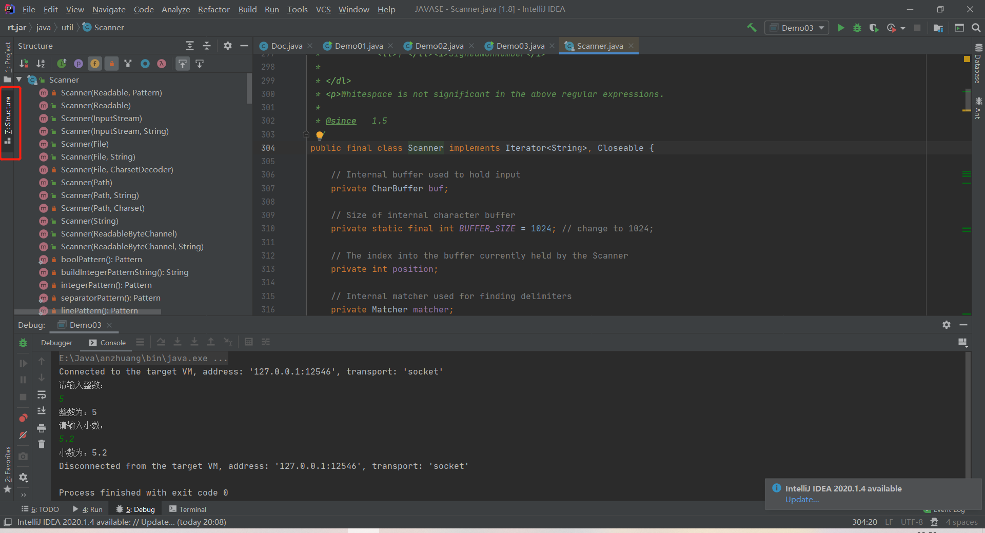This screenshot has height=533, width=985.
Task: Open the Demo03 run configuration dropdown
Action: (x=797, y=28)
